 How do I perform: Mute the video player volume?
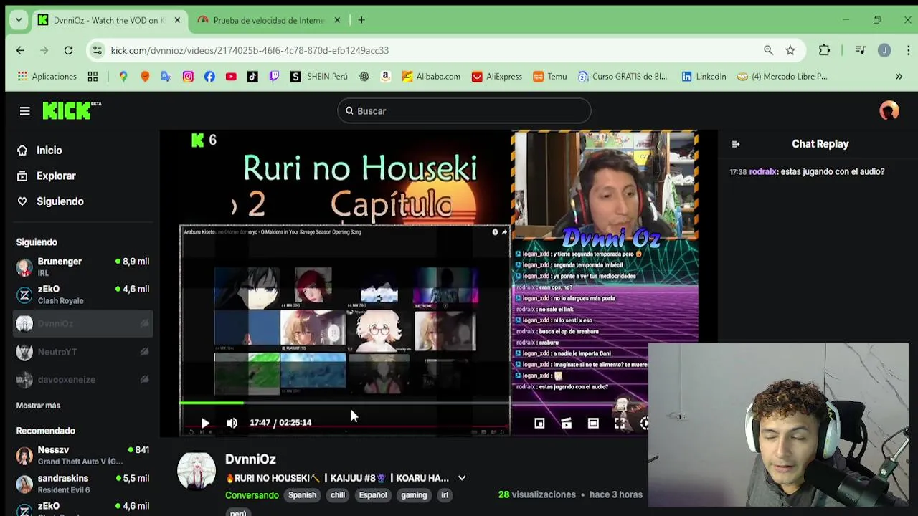(x=232, y=423)
